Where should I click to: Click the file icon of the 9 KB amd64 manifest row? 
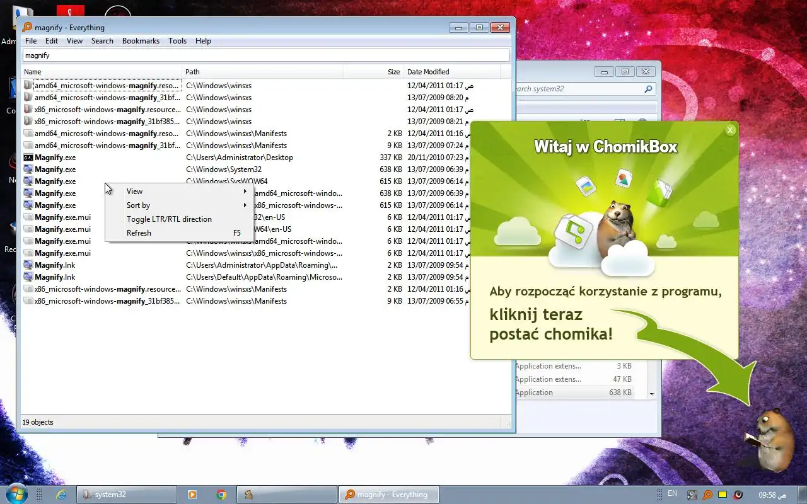(x=28, y=146)
